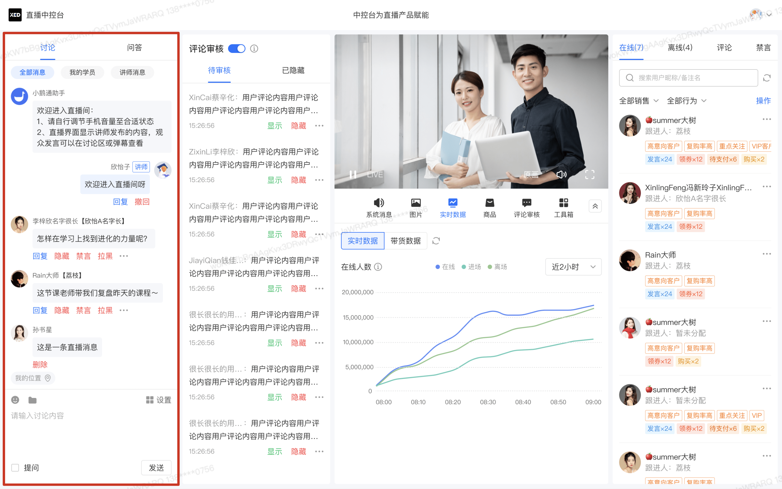Viewport: 782px width, 489px height.
Task: Open the account dropdown arrow at top right
Action: tap(769, 14)
